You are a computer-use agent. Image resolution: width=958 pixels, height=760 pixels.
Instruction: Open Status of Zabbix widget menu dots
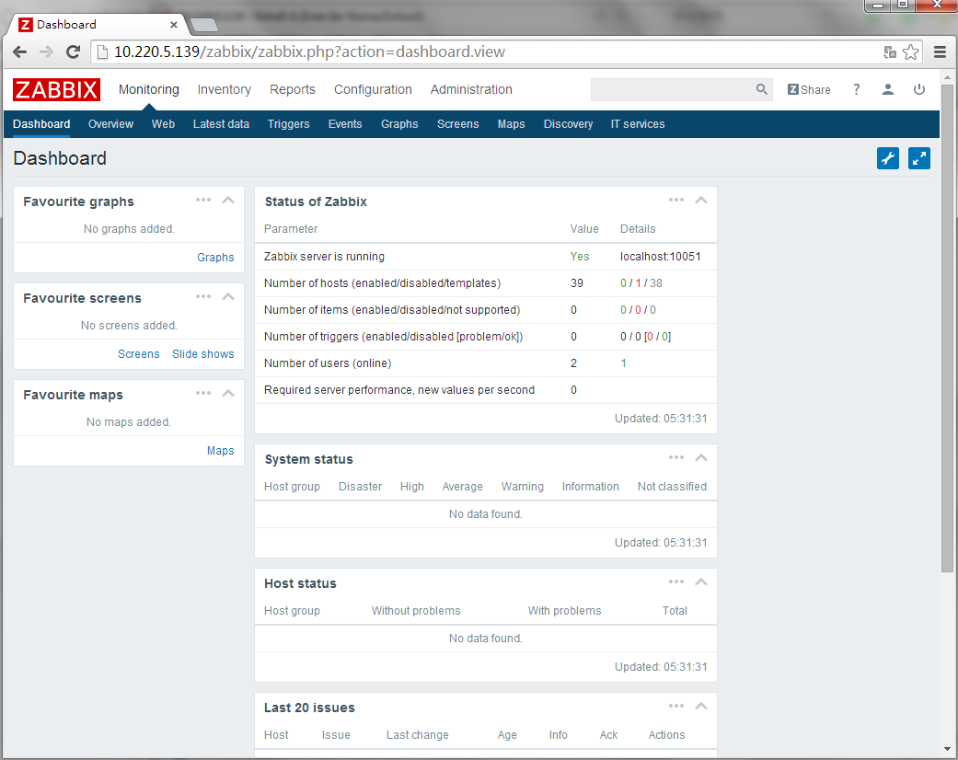pyautogui.click(x=676, y=200)
